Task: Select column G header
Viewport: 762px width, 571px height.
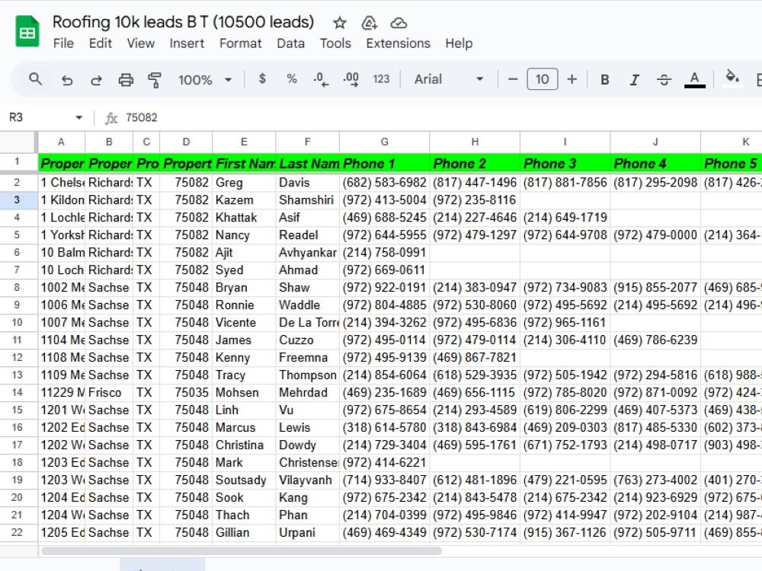Action: click(384, 142)
